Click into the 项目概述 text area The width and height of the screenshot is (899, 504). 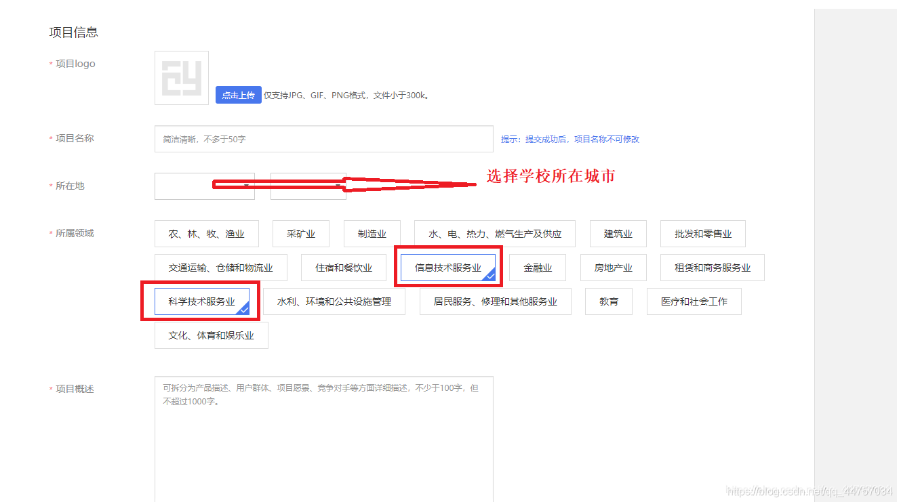[x=324, y=439]
